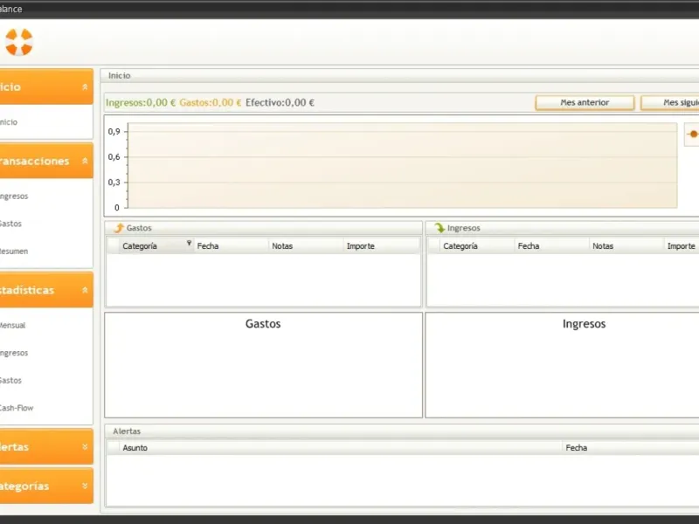Click the Ingresos chart title
The image size is (699, 524).
point(584,324)
